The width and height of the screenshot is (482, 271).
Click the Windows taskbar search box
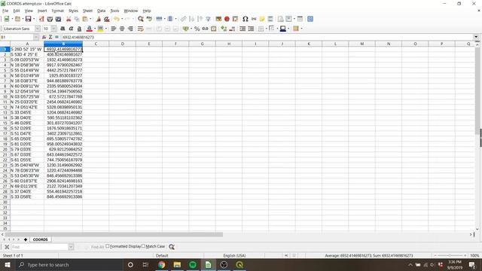[69, 264]
